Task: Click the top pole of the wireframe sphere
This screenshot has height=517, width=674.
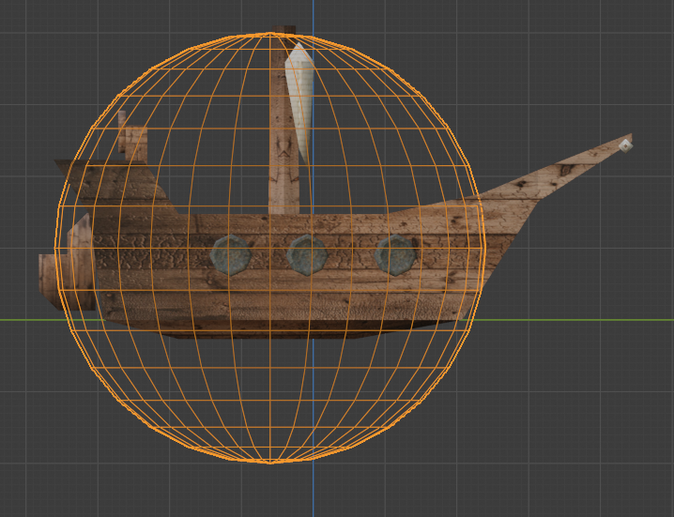Action: coord(270,35)
